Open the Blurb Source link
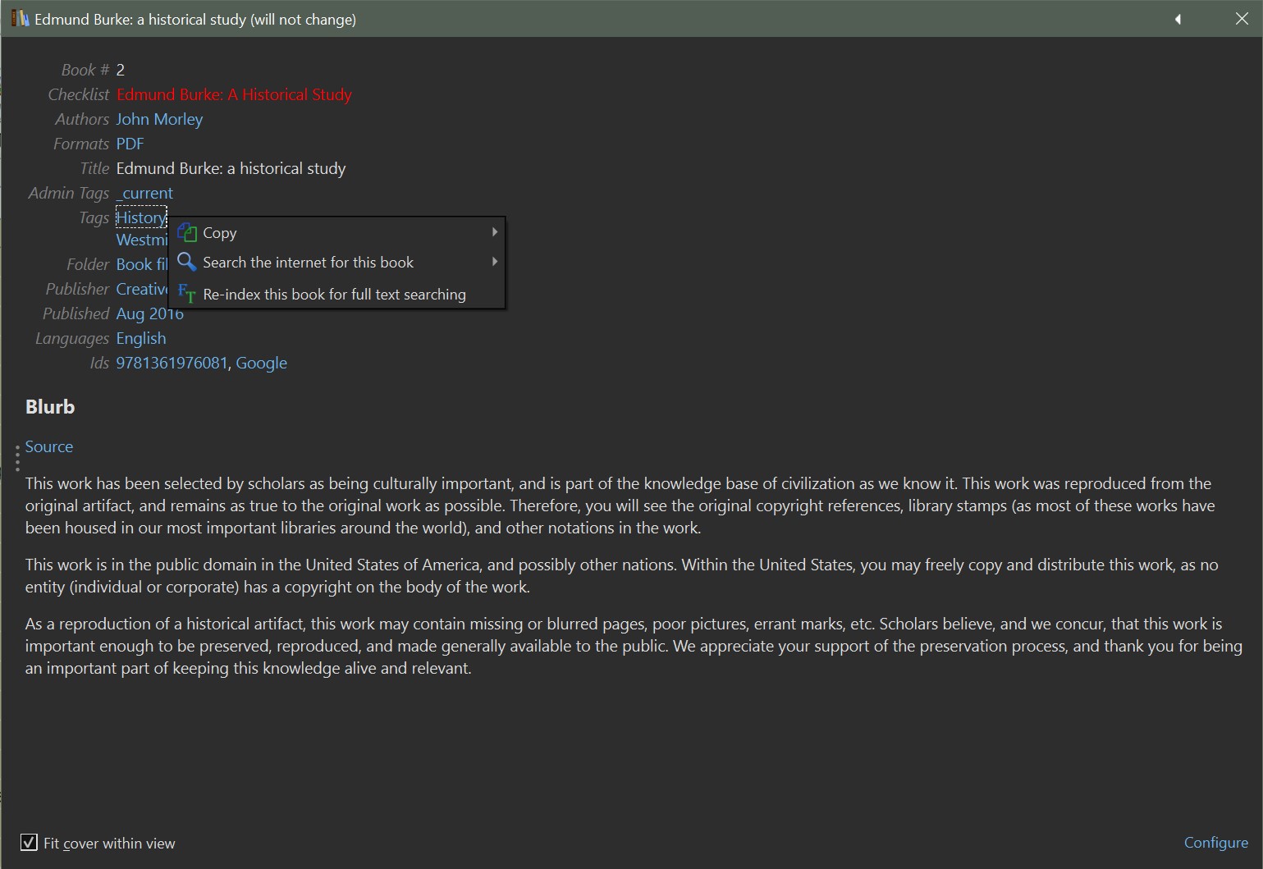Screen dimensions: 1263x869 pos(49,446)
